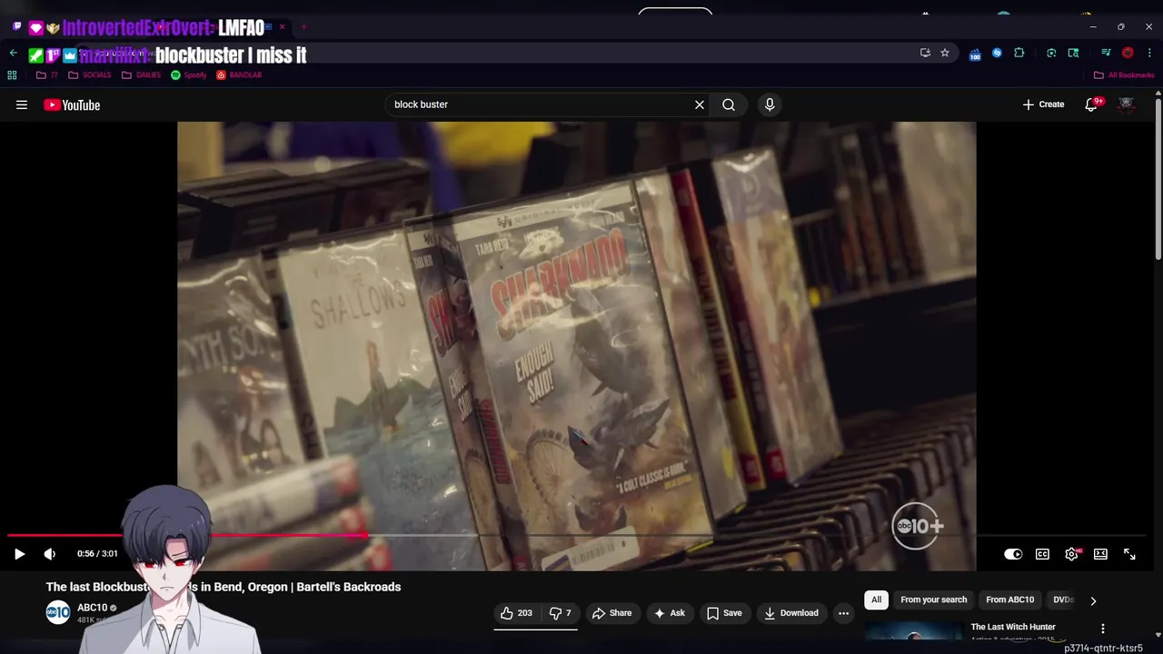The width and height of the screenshot is (1163, 654).
Task: Dislike the video with the thumbs down
Action: coord(560,613)
